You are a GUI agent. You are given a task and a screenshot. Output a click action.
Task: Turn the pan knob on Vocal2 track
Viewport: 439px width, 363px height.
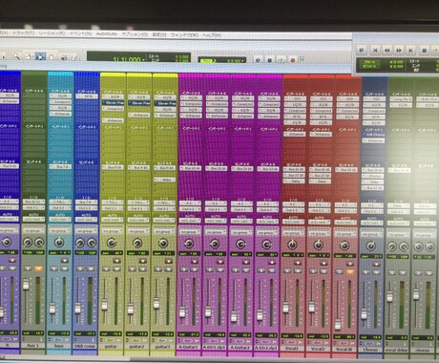[318, 245]
